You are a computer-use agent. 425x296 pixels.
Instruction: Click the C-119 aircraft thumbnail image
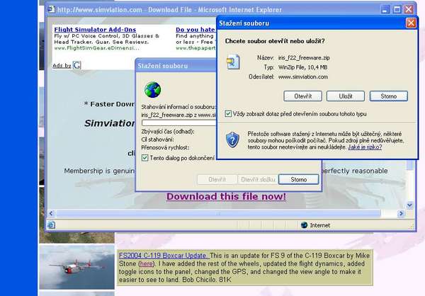coord(76,266)
